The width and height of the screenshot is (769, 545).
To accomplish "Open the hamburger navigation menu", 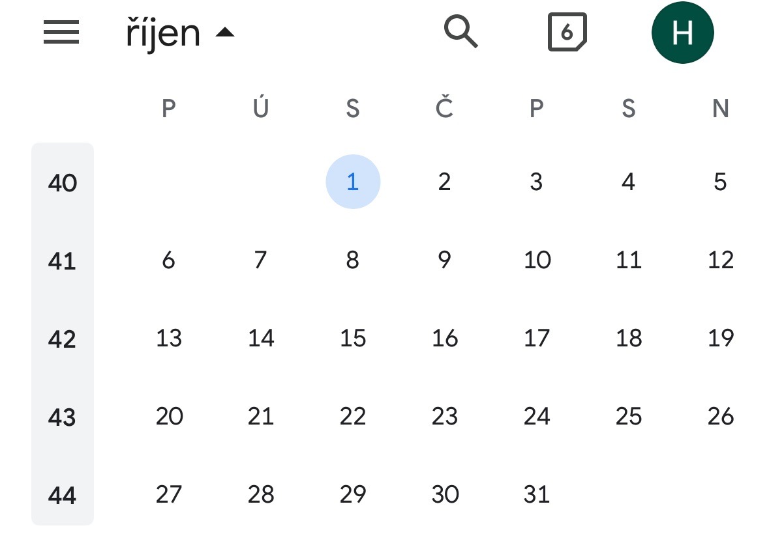I will coord(61,33).
